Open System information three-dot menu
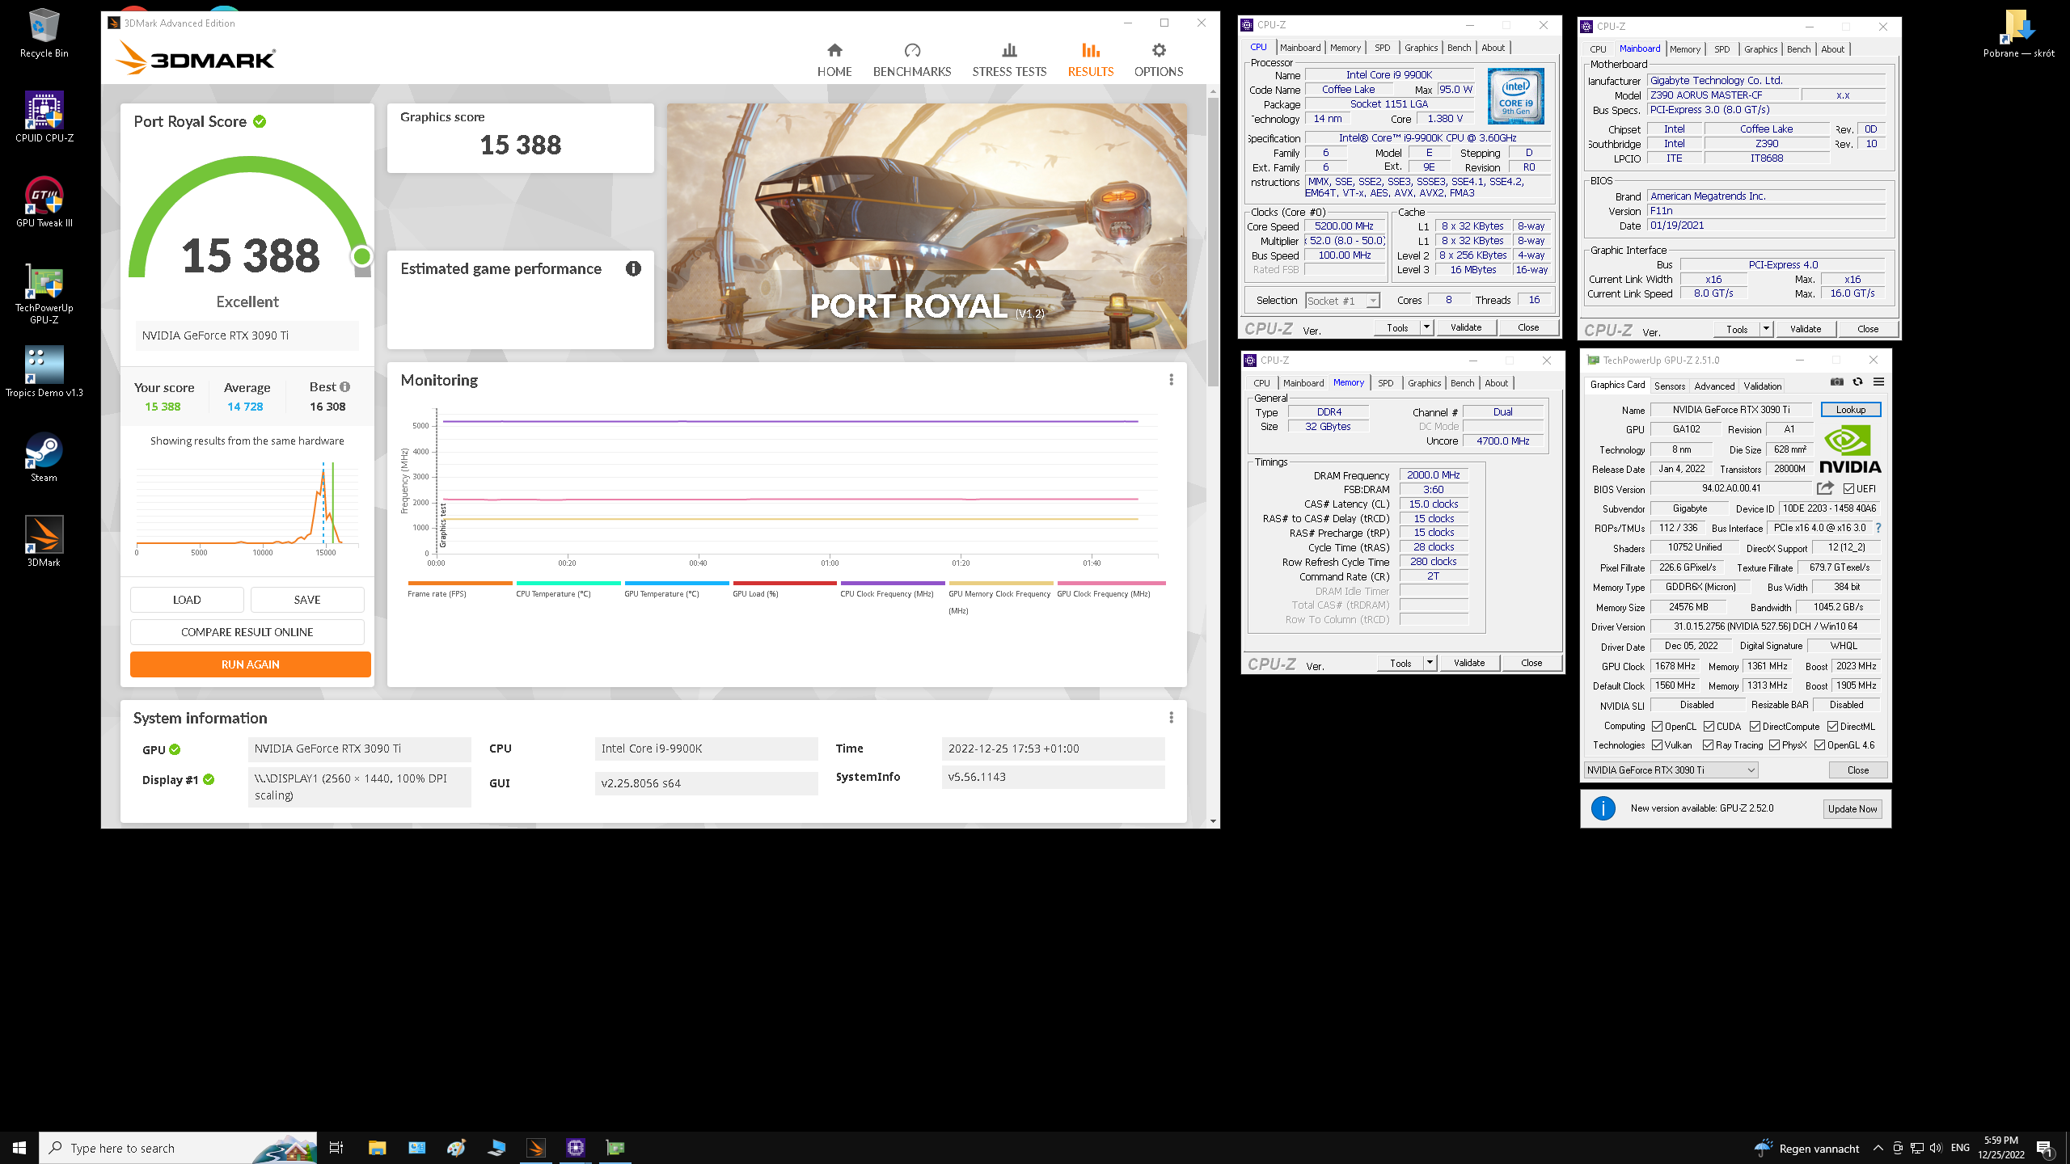Screen dimensions: 2070x1164 tap(1171, 718)
